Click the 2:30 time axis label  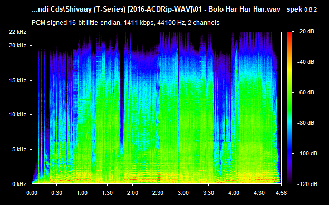tap(158, 193)
